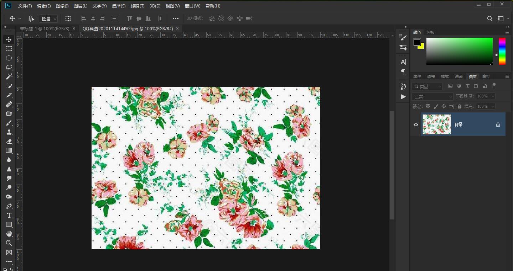The height and width of the screenshot is (271, 513).
Task: Open the 图层 auto-select dropdown in options bar
Action: 49,18
